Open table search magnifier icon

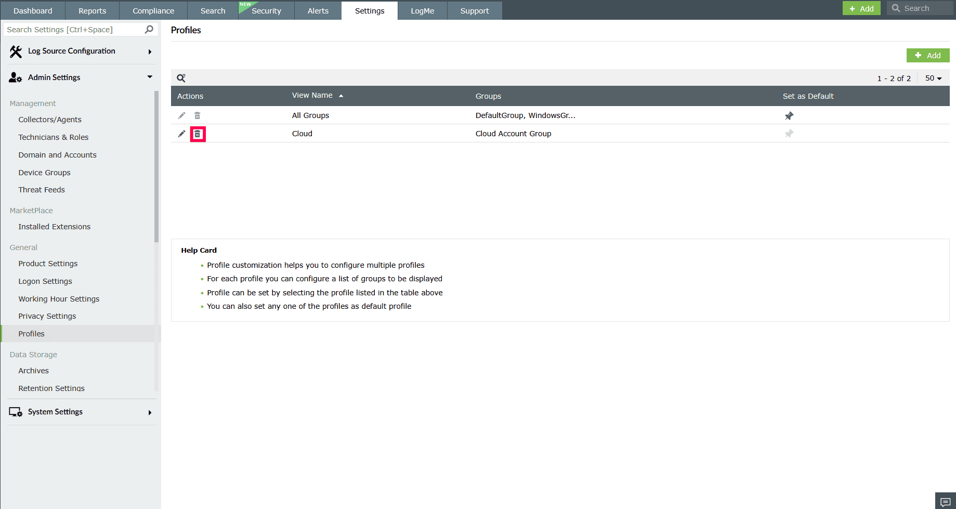click(x=181, y=78)
